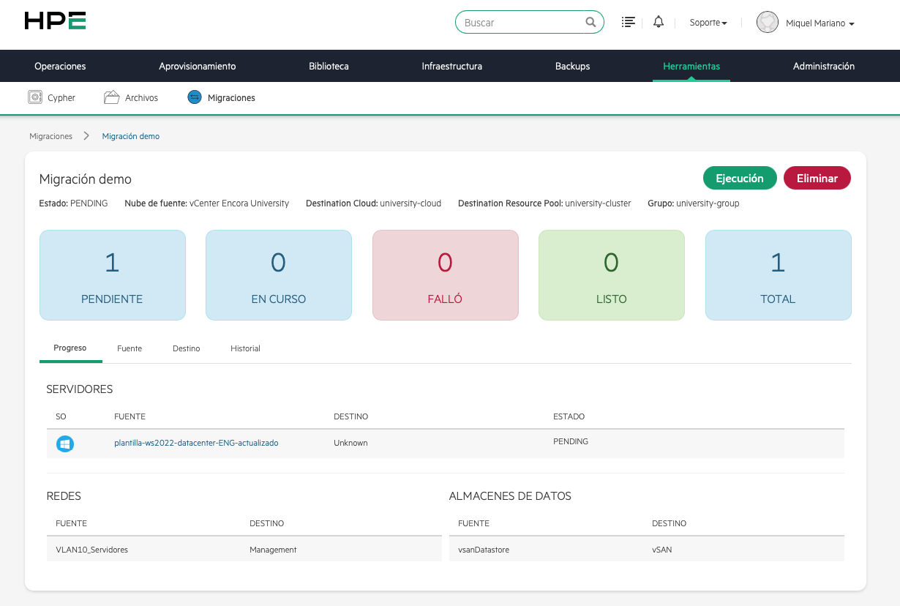Click the Migración demo title
Viewport: 900px width, 606px height.
tap(86, 179)
